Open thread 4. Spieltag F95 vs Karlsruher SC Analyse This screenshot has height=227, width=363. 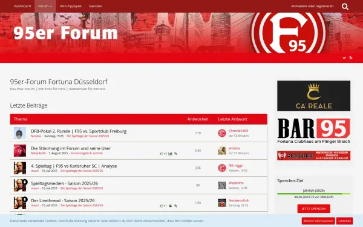(x=74, y=166)
